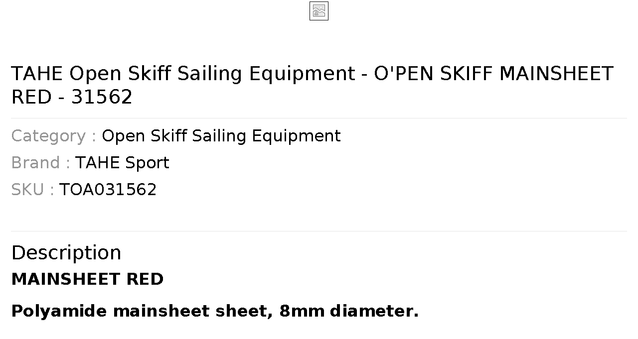Click the bold MAINSHEET RED text
Image resolution: width=638 pixels, height=339 pixels.
coord(87,279)
